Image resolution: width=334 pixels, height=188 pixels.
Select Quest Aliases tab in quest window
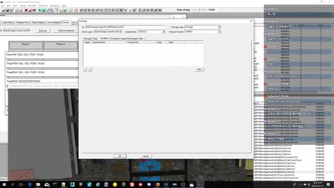[8, 22]
